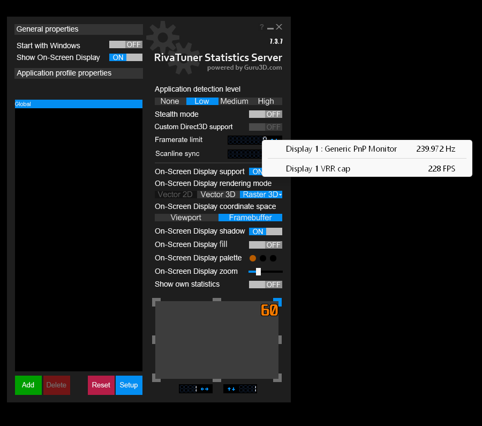Set detection level to Medium
This screenshot has width=482, height=426.
pyautogui.click(x=234, y=101)
